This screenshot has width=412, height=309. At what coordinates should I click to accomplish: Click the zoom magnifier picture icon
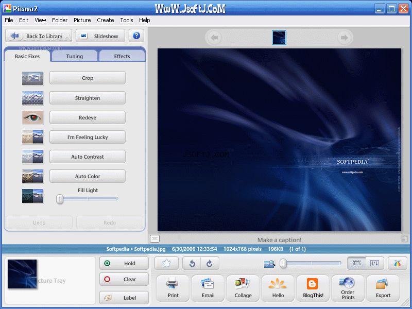[x=269, y=264]
